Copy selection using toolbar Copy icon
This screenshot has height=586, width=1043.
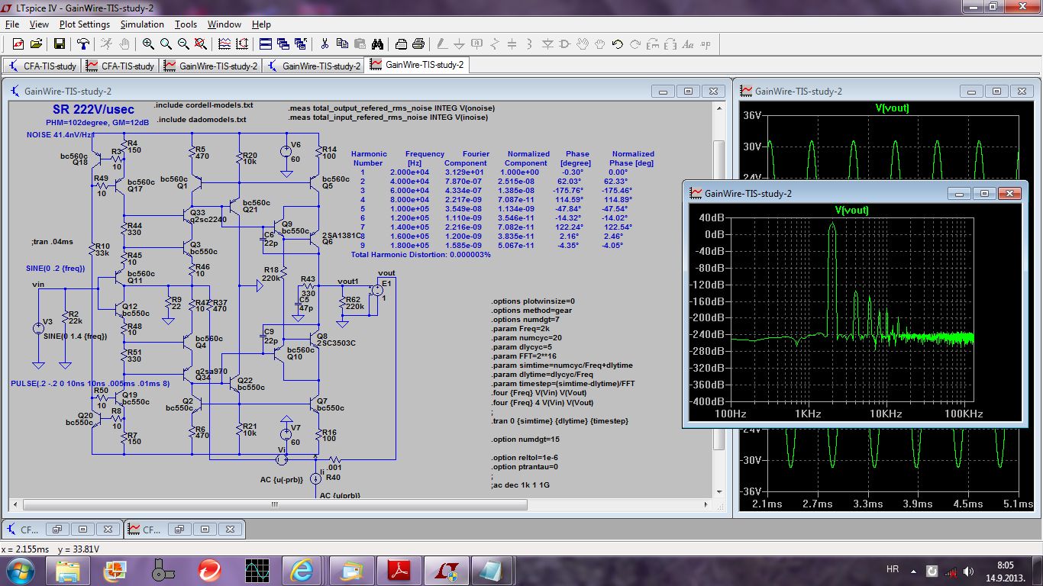tap(342, 44)
